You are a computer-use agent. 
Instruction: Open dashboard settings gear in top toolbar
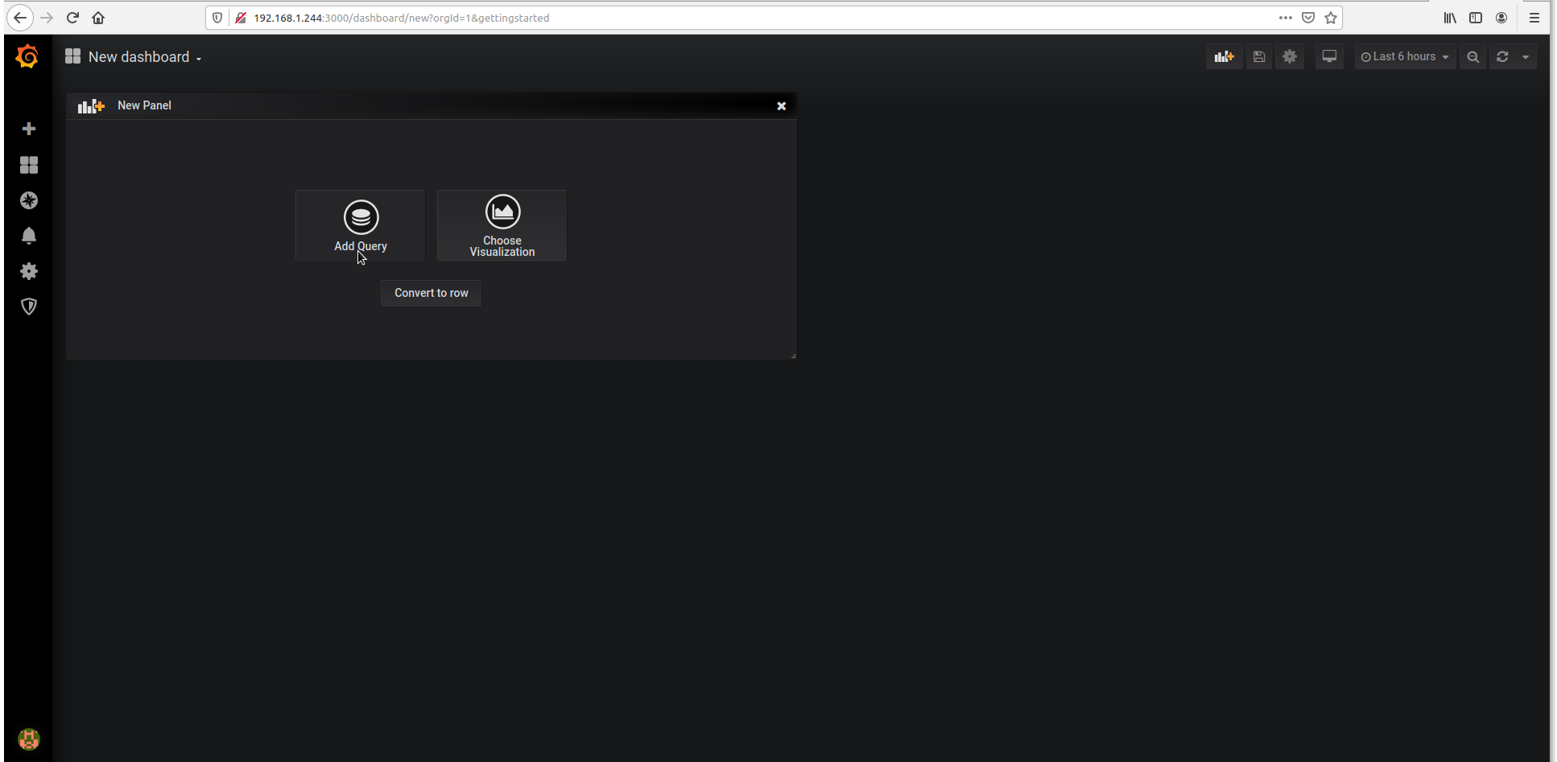(1290, 56)
